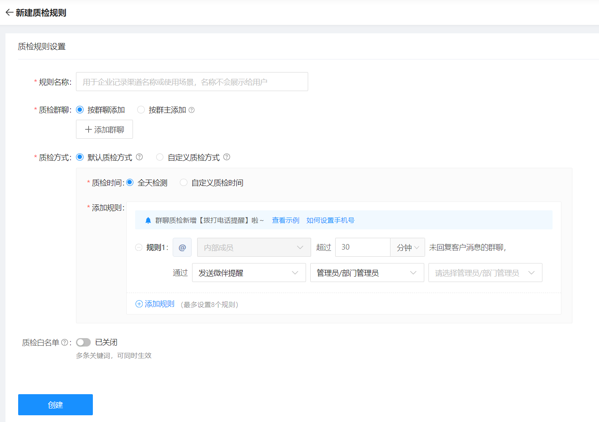
Task: Choose 自定义质检方式 radio button
Action: tap(160, 157)
